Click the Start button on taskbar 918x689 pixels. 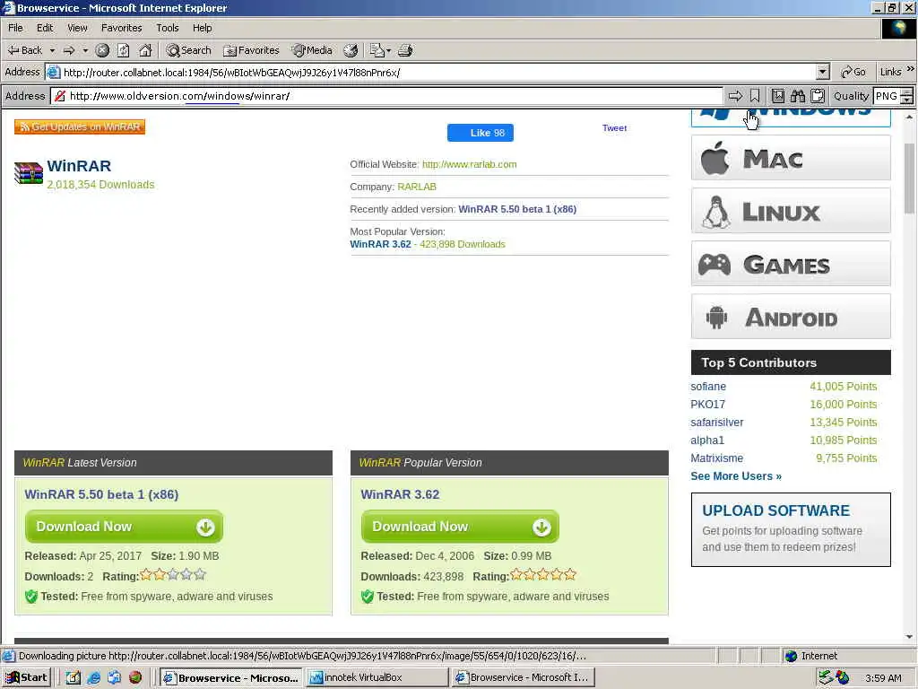click(x=26, y=678)
